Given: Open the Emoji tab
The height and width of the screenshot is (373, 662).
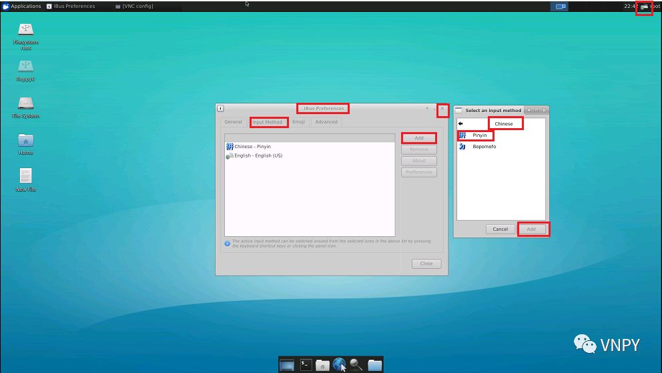Looking at the screenshot, I should [298, 122].
